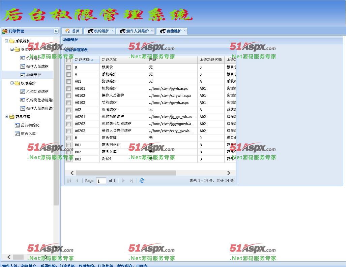
Task: Sort by 上级功能代码 column header
Action: pyautogui.click(x=211, y=60)
